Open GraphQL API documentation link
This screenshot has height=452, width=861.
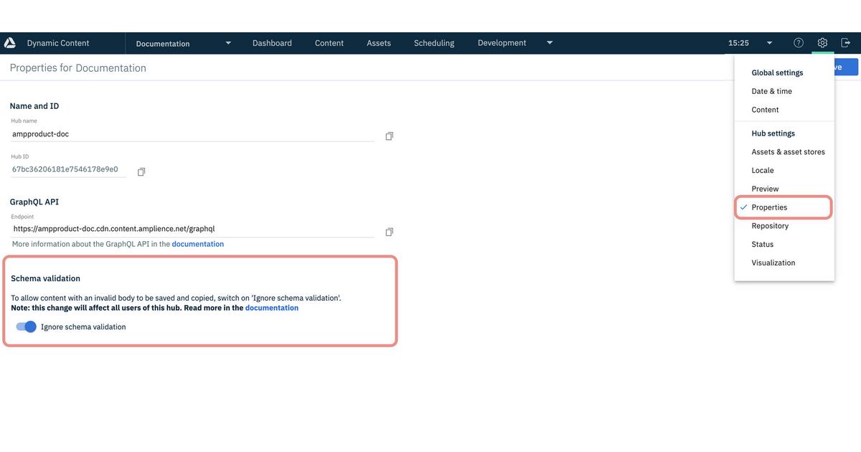pos(198,244)
